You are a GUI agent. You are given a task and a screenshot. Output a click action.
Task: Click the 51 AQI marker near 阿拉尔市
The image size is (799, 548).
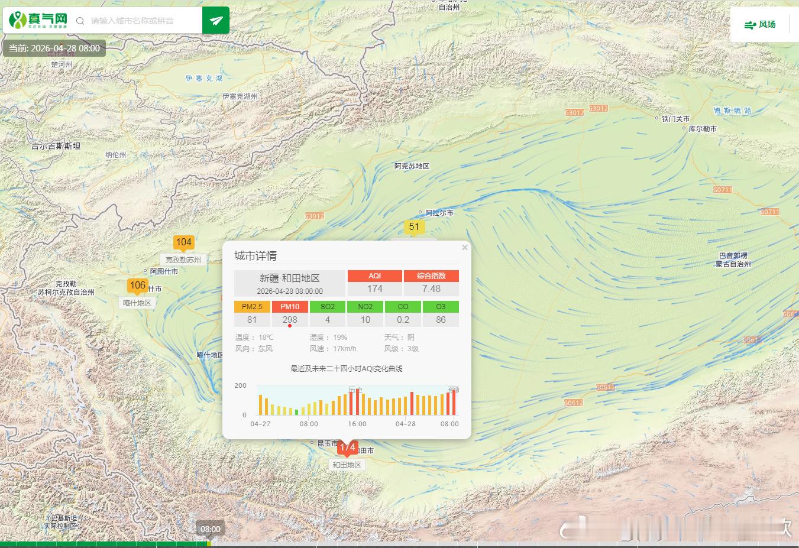coord(414,227)
